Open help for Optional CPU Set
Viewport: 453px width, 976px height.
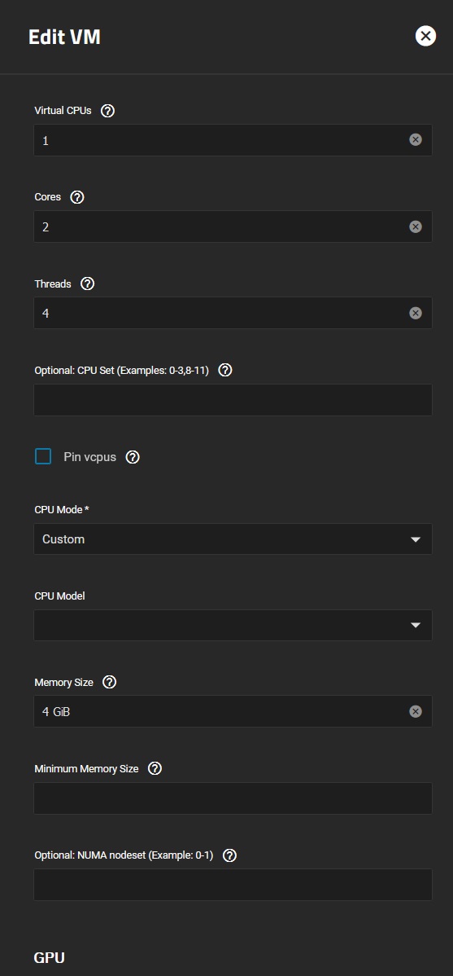pyautogui.click(x=226, y=371)
